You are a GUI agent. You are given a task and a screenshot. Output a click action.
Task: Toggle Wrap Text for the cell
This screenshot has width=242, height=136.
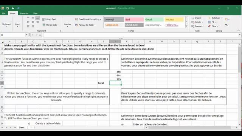pyautogui.click(x=49, y=19)
